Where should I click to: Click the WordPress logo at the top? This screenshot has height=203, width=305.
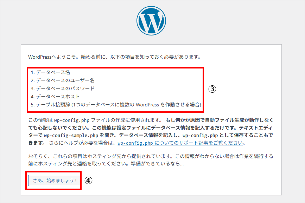coord(151,20)
